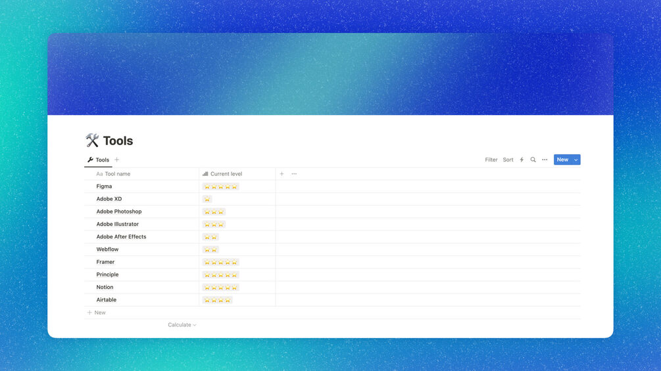
Task: Edit Adobe After Effects' star level
Action: (210, 237)
